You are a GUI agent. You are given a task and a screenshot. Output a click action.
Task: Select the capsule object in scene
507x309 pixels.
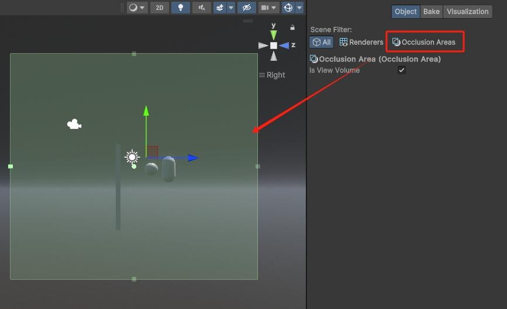tap(168, 169)
